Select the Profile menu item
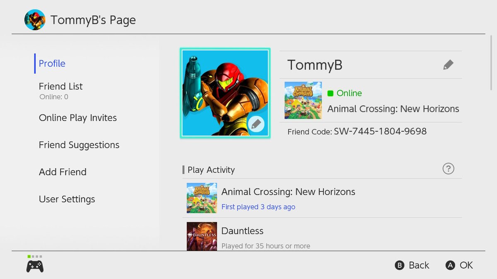This screenshot has height=279, width=497. pos(52,63)
